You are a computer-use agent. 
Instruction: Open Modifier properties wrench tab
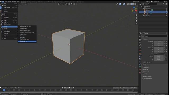tap(140, 56)
